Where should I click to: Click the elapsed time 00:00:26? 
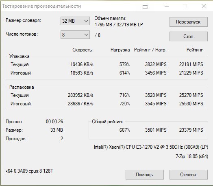(x=54, y=122)
